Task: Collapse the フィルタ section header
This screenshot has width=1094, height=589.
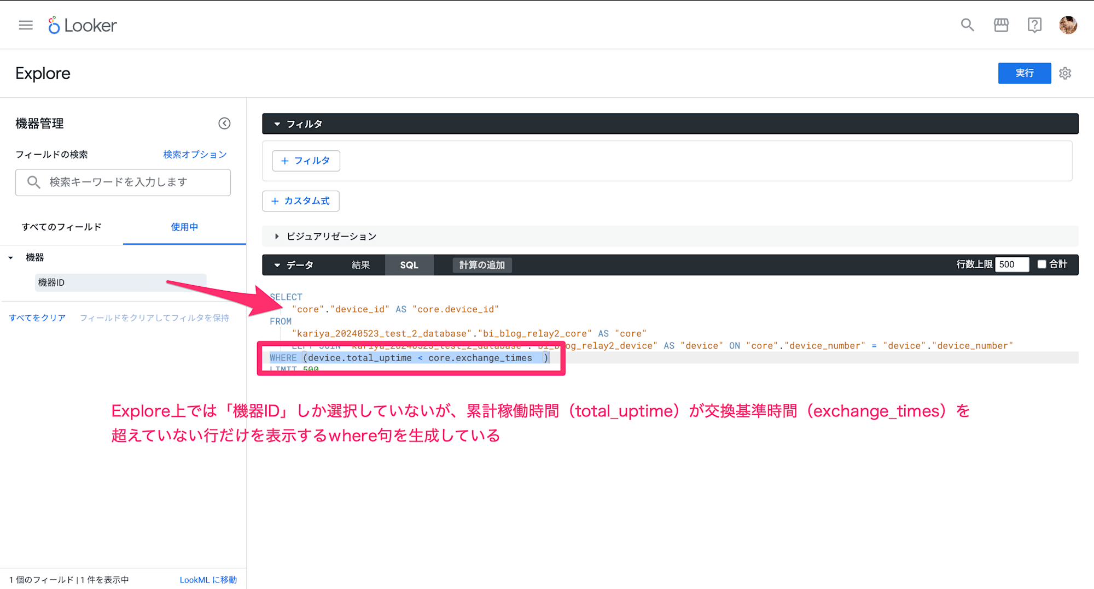Action: (670, 124)
